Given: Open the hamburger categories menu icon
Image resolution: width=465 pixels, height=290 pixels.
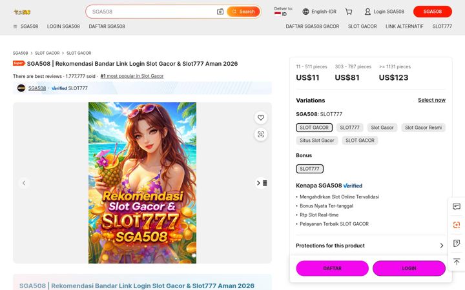Looking at the screenshot, I should coord(15,26).
